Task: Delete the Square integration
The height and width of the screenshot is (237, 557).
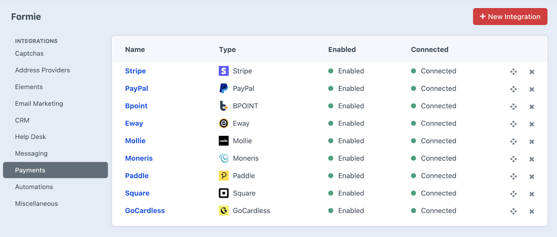Action: [532, 194]
